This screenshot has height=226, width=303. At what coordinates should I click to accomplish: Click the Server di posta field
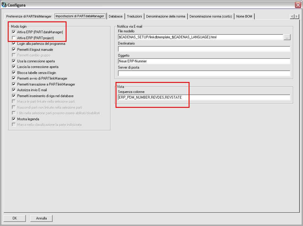204,73
